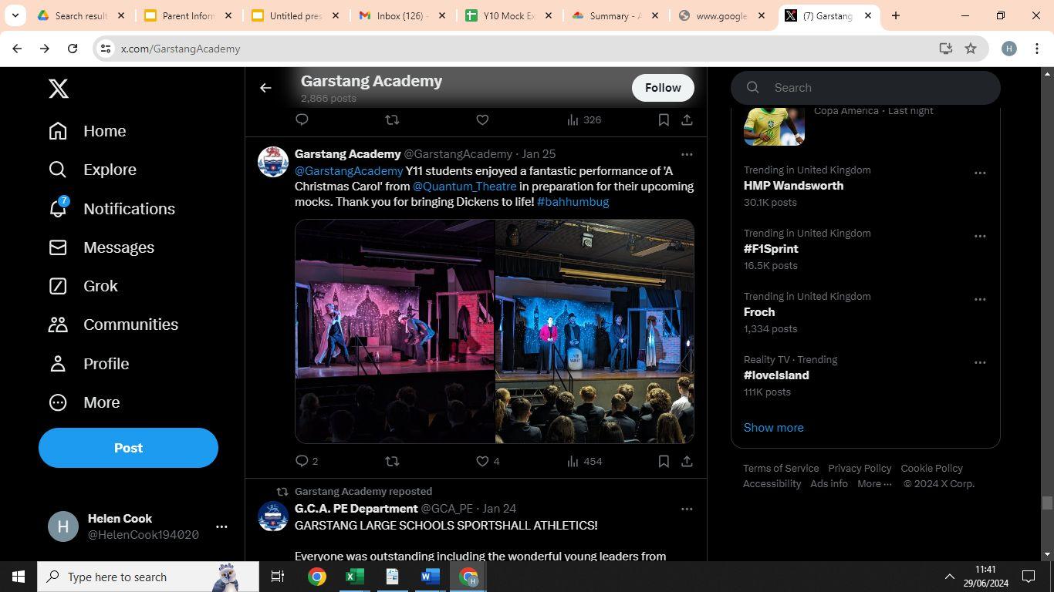Screen dimensions: 1054x592
Task: Open the Cookie Policy link
Action: click(931, 469)
